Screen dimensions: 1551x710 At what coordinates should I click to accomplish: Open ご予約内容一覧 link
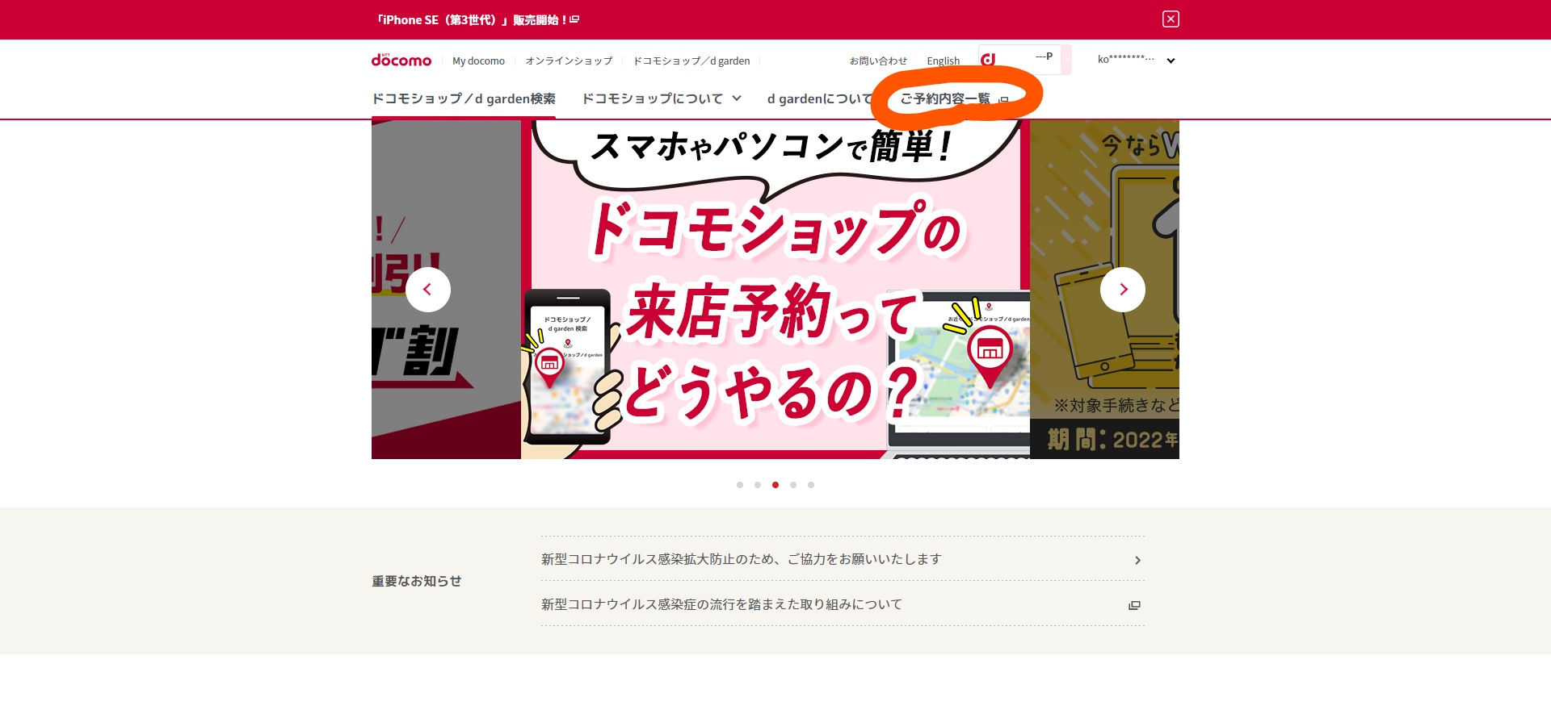(954, 98)
